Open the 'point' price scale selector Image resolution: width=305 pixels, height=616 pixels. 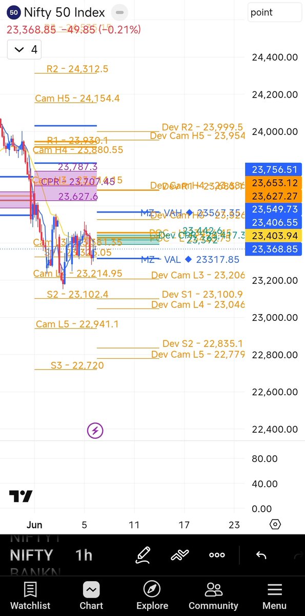point(274,12)
